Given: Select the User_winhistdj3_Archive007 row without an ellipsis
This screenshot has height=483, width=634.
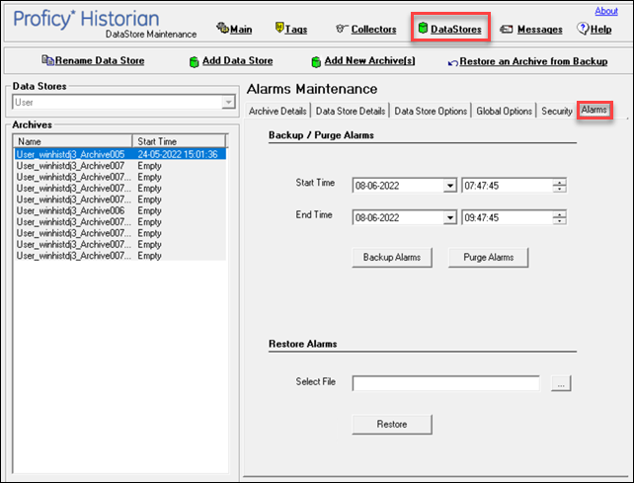Looking at the screenshot, I should pyautogui.click(x=70, y=166).
